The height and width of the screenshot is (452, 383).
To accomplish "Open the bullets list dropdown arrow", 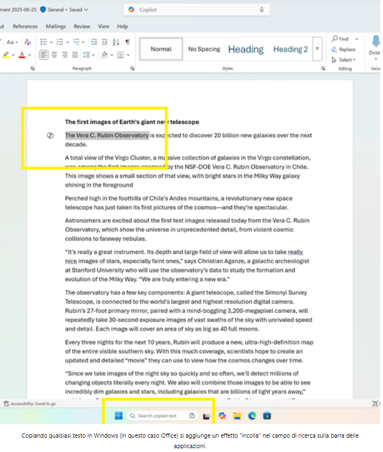I will coord(51,42).
